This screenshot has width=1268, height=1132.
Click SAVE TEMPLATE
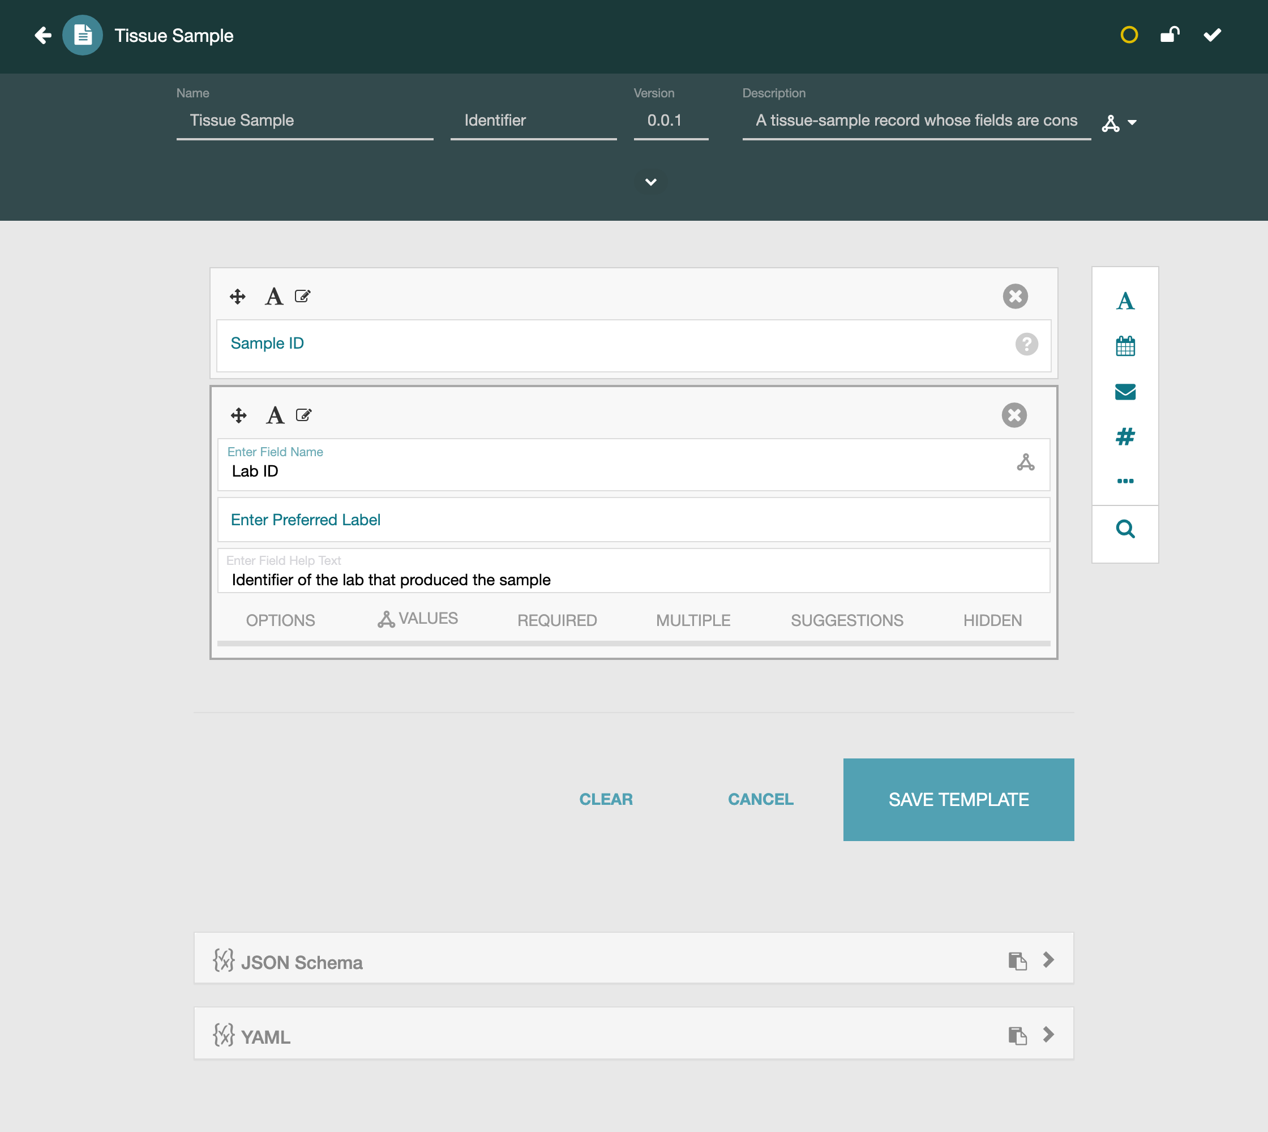point(958,800)
